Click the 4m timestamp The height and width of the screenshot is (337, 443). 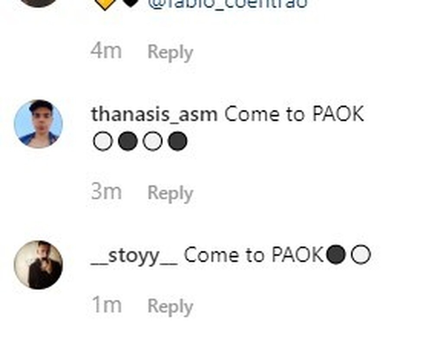106,51
